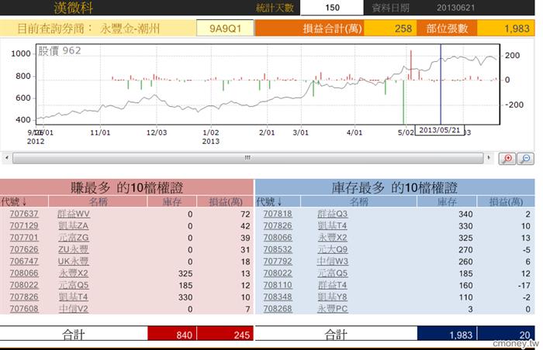Screen dimensions: 543x350
Task: Open 凱基T4 in inventory table
Action: tap(333, 226)
